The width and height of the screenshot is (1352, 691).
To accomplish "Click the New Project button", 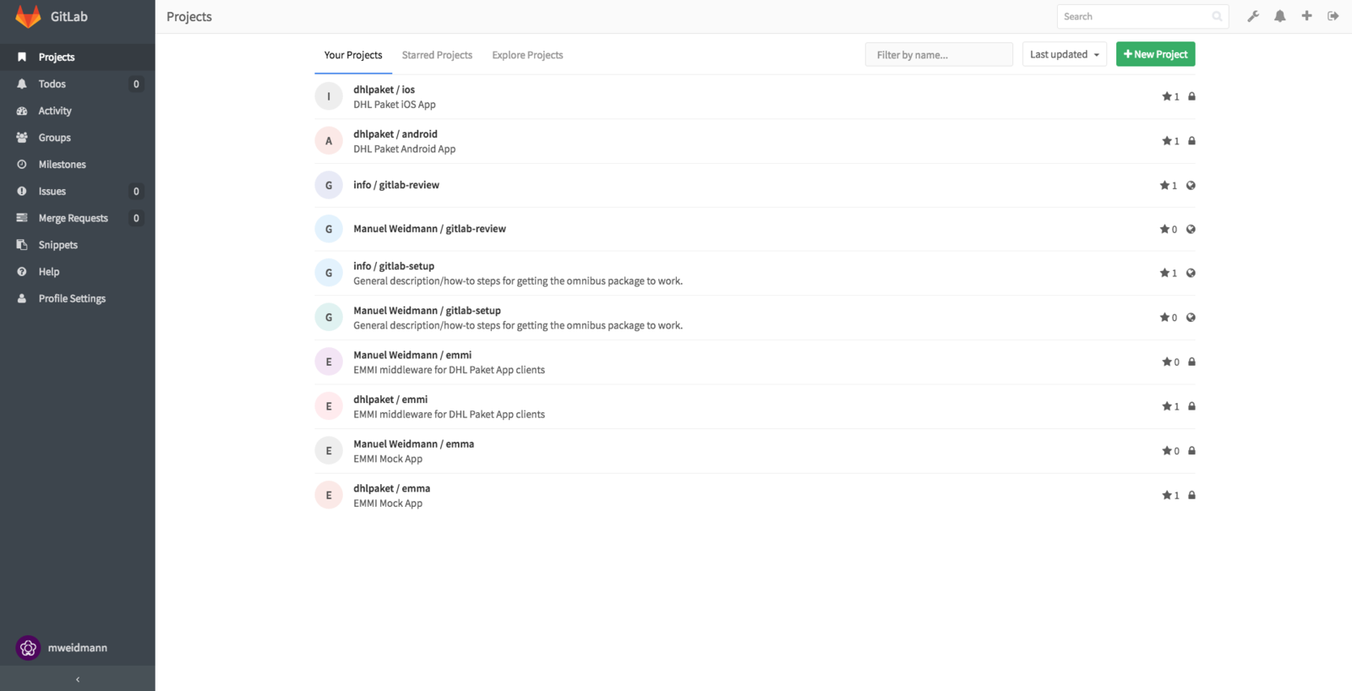I will click(x=1155, y=54).
